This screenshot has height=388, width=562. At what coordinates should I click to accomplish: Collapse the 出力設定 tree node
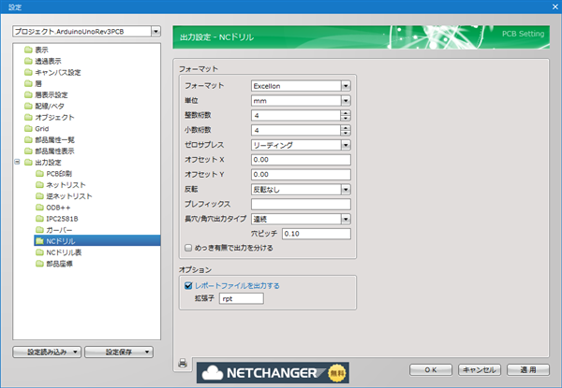point(17,162)
